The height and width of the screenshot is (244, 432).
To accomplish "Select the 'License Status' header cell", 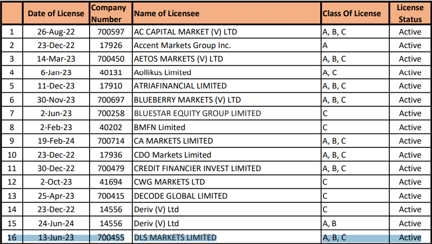I will click(410, 13).
